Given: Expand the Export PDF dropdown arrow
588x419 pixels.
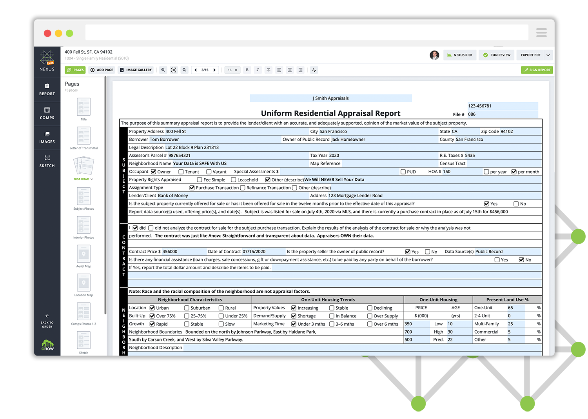Looking at the screenshot, I should point(548,55).
